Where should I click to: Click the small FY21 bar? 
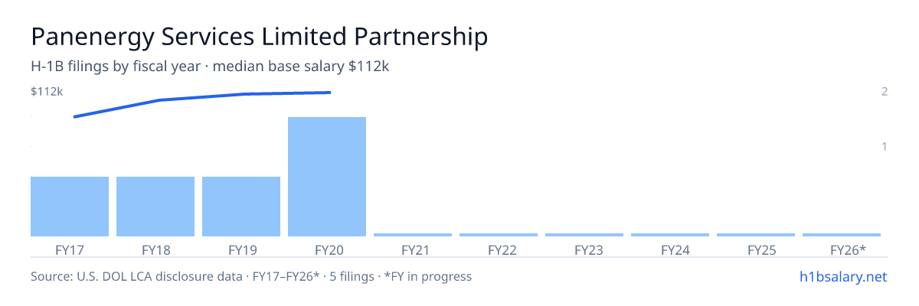pos(413,235)
